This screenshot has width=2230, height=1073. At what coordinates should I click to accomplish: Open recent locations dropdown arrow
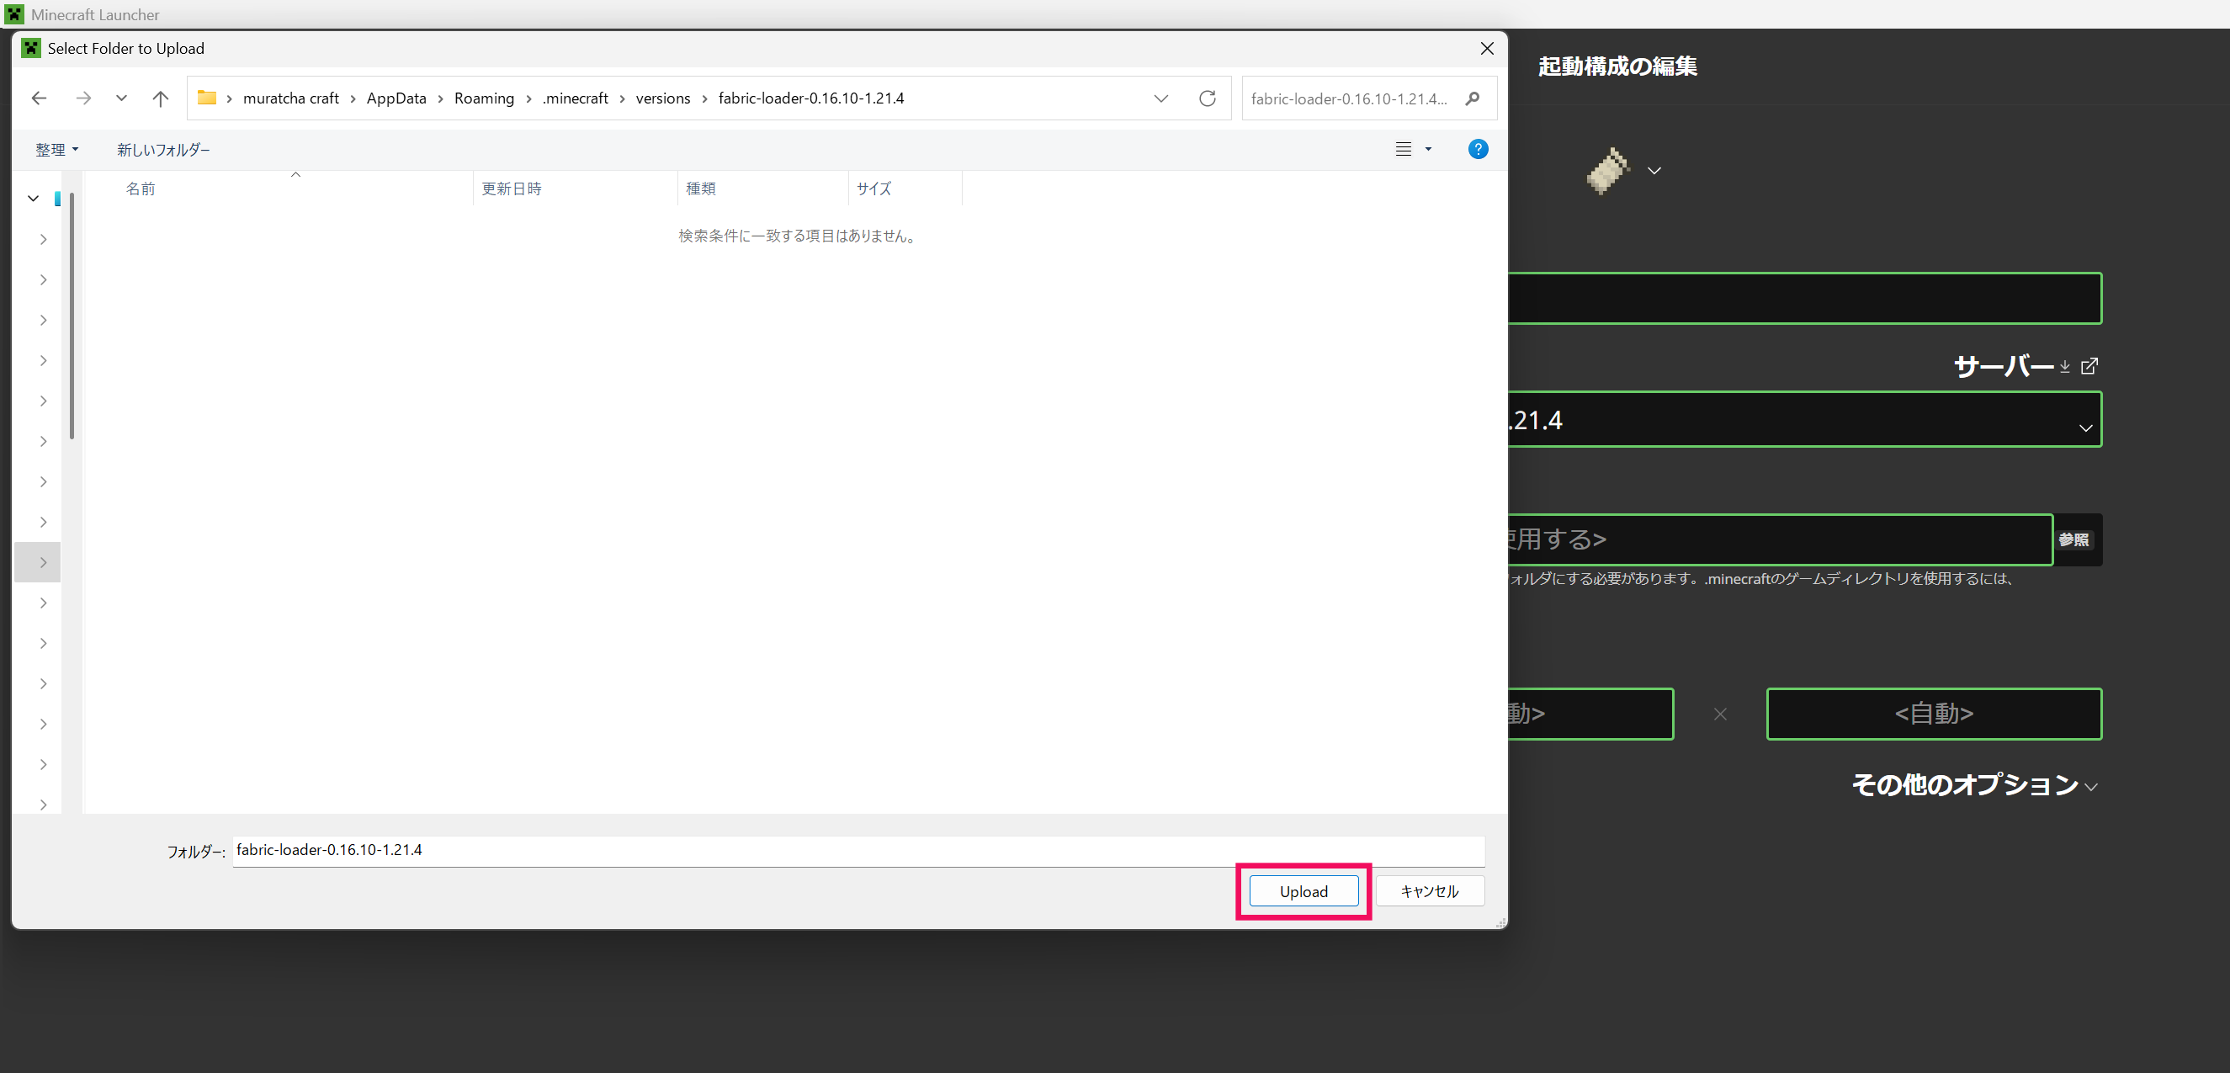coord(121,98)
